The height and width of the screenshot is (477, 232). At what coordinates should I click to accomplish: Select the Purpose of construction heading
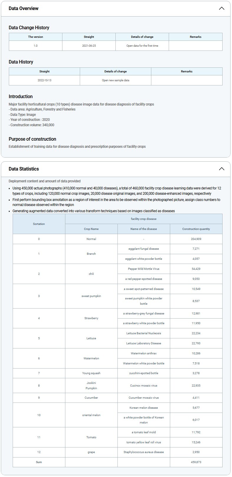[32, 139]
